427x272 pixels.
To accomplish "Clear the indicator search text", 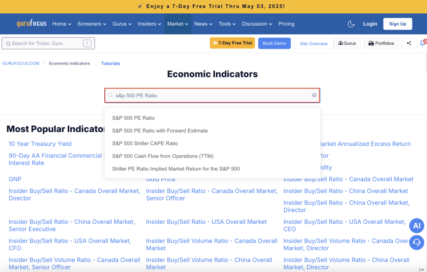I will click(314, 95).
